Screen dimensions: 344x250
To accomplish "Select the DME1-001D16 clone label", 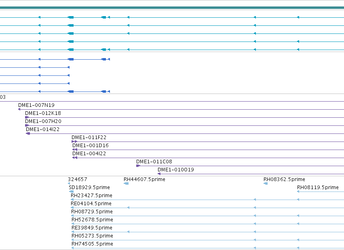I will [91, 146].
